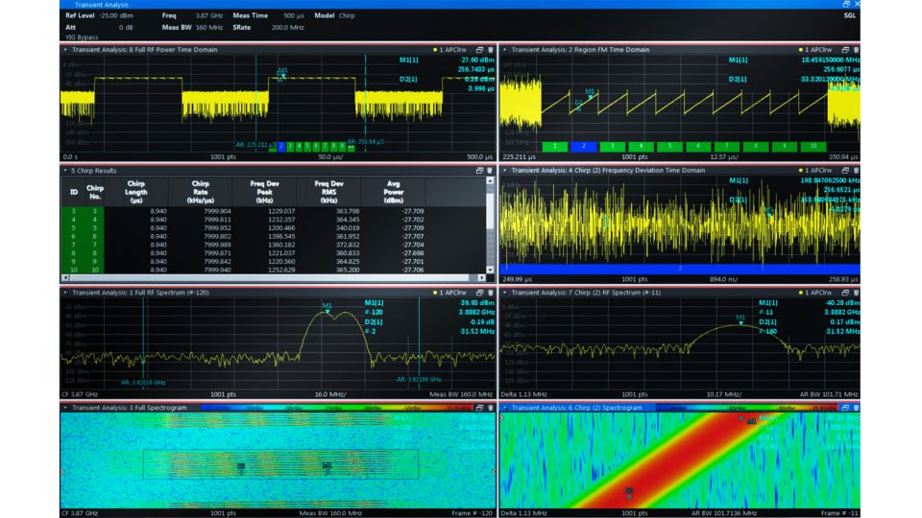
Task: Open the Meas Time 500 µs setting
Action: point(268,16)
